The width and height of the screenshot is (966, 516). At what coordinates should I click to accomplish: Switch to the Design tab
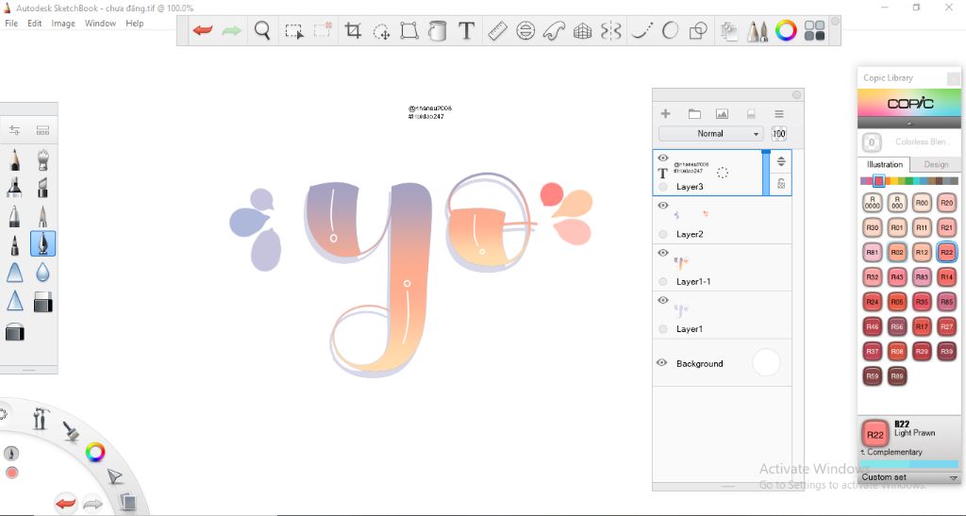coord(936,164)
